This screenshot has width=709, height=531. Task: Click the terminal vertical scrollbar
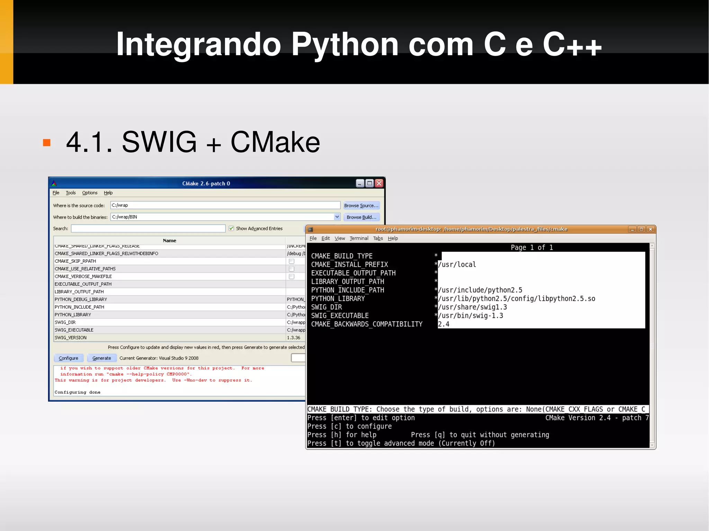coord(652,345)
